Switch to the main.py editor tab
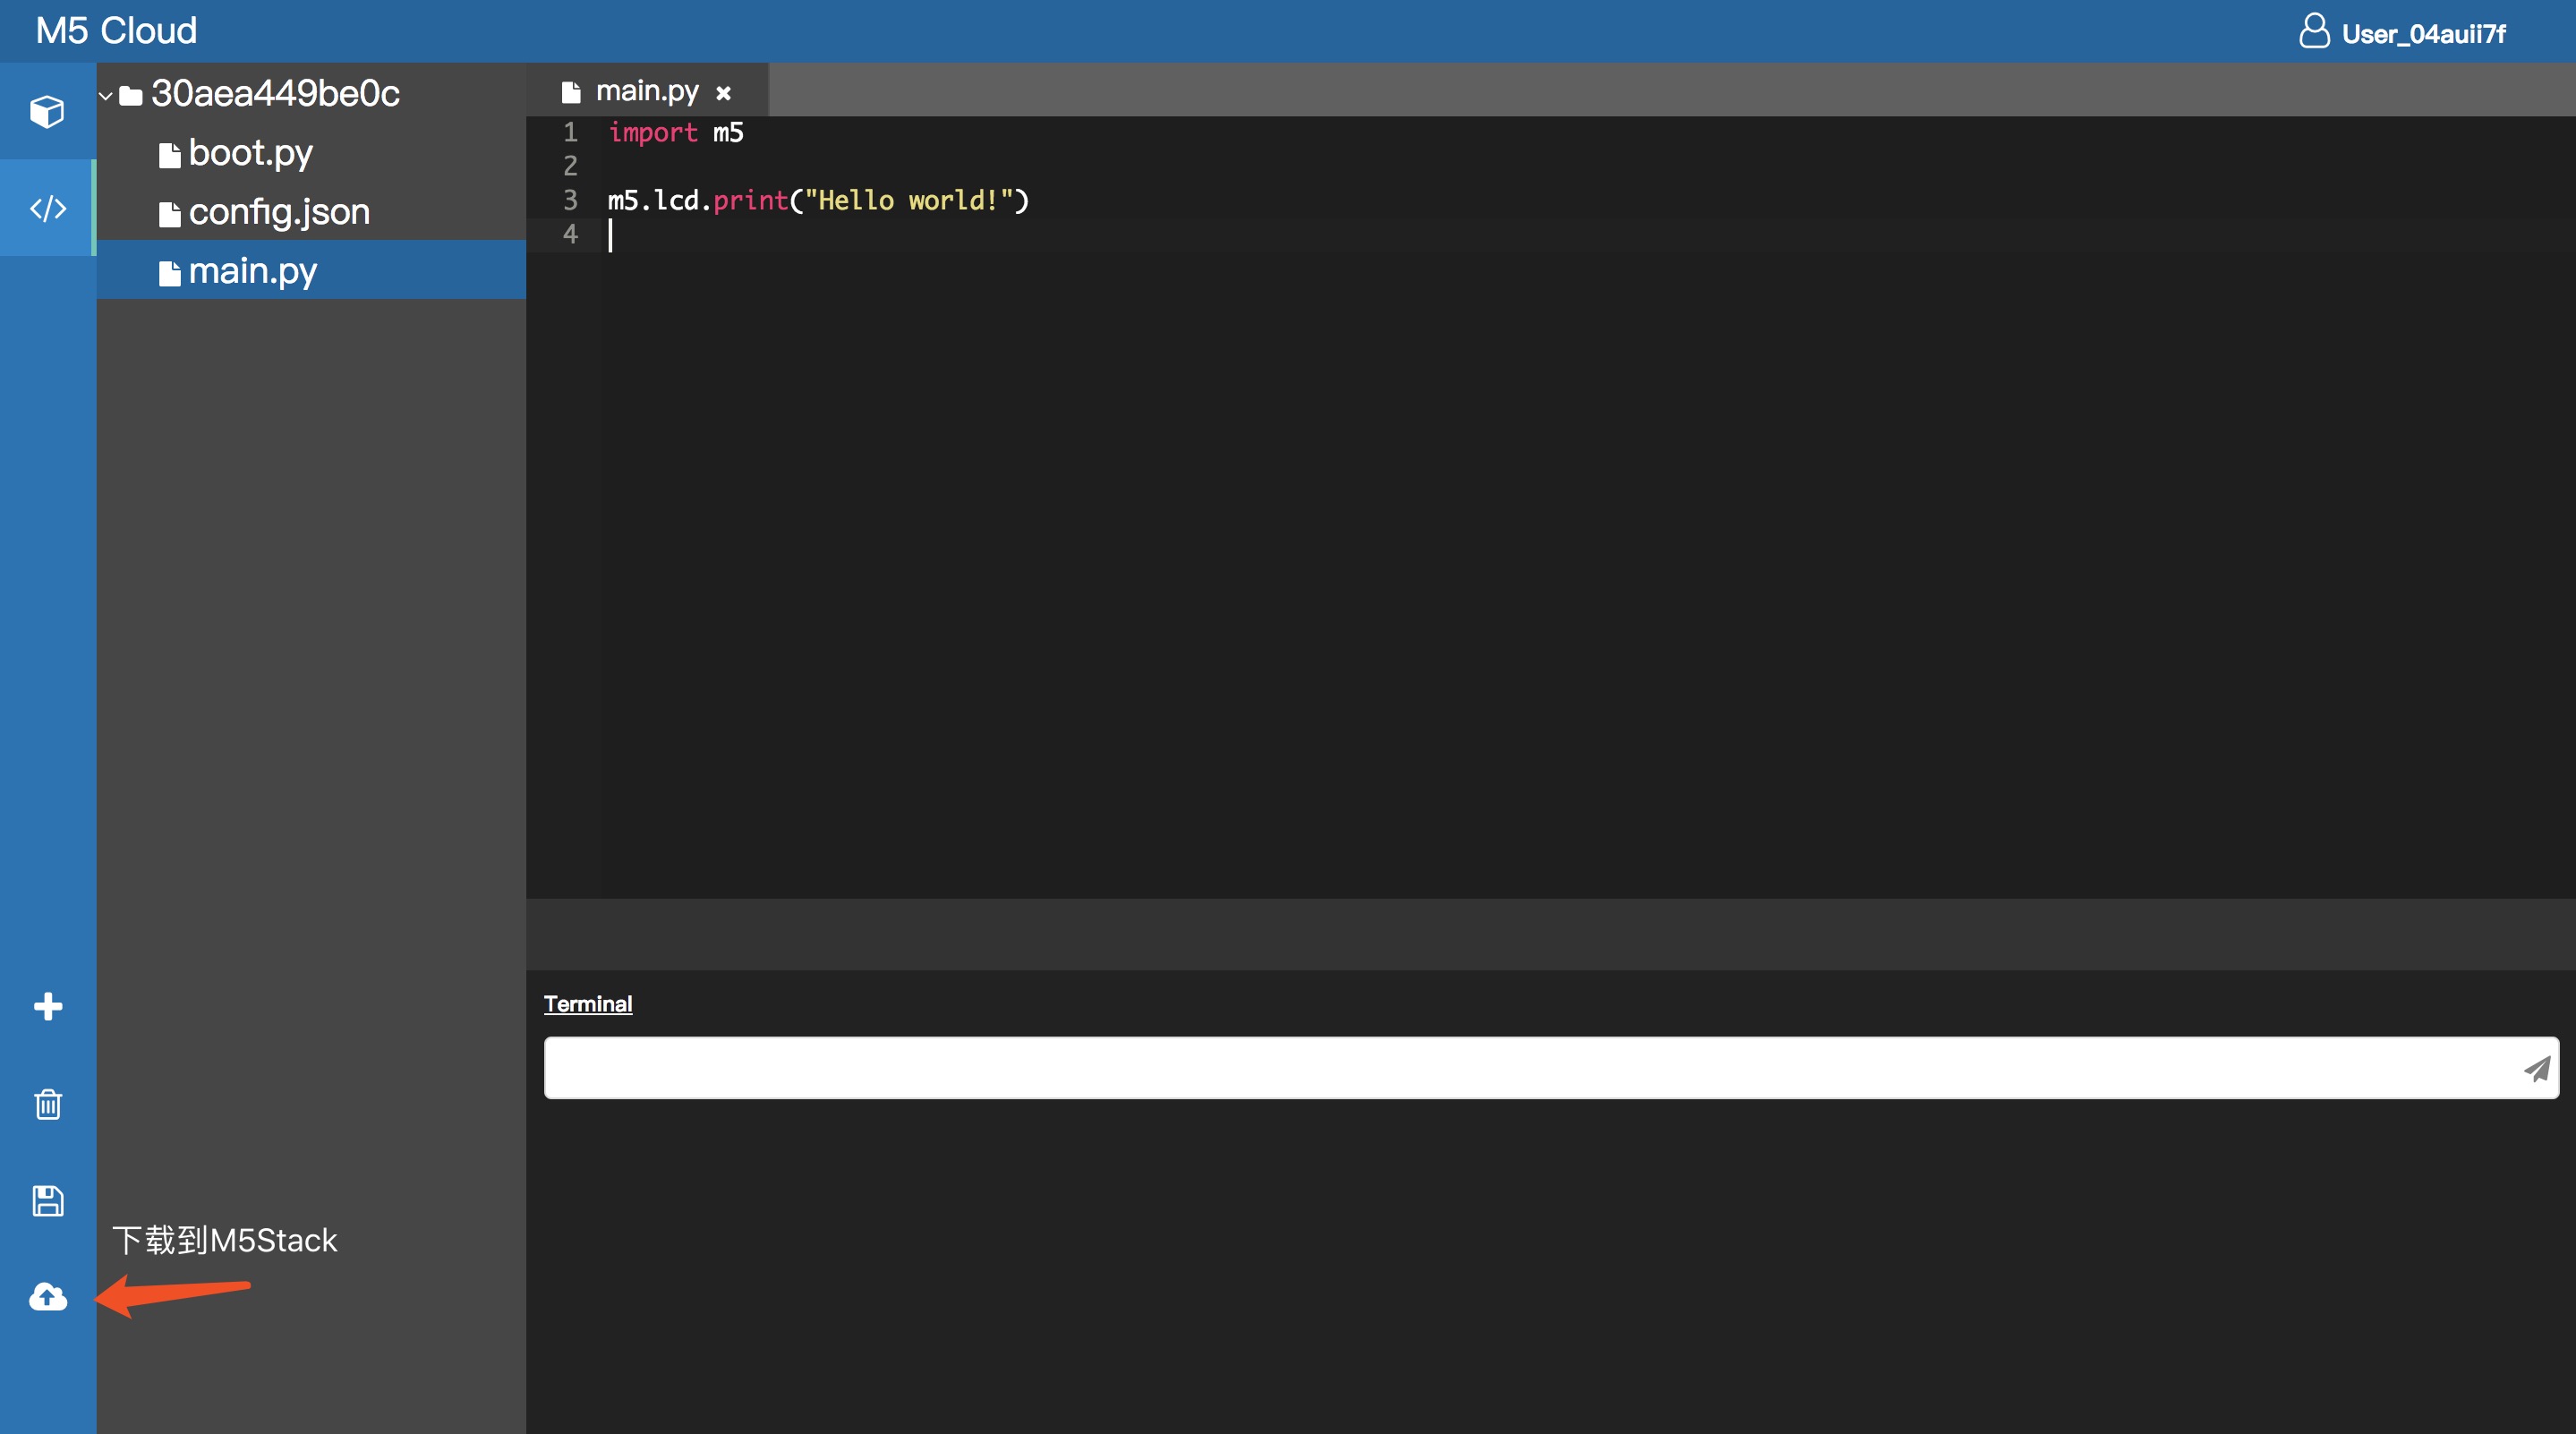 tap(645, 92)
